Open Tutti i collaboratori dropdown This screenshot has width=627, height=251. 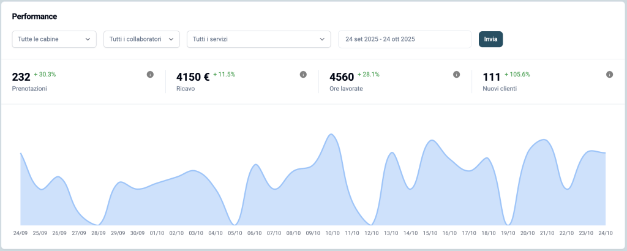click(141, 39)
